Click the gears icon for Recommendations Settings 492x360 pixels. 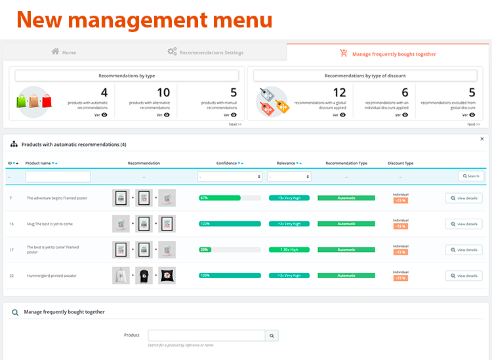172,51
